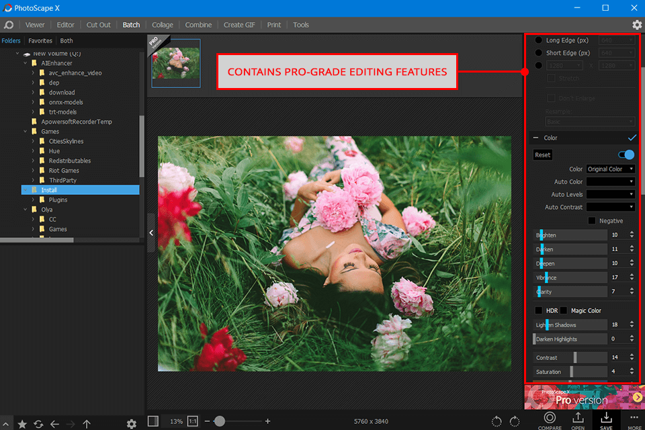Screen dimensions: 645x430
Task: Click the undo arrow near Compare
Action: tap(497, 420)
